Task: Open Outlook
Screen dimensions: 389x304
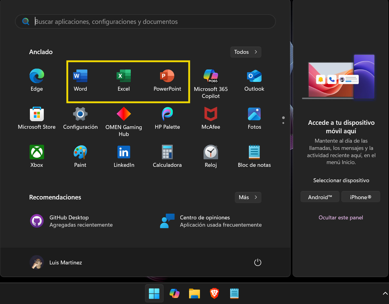Action: tap(254, 79)
